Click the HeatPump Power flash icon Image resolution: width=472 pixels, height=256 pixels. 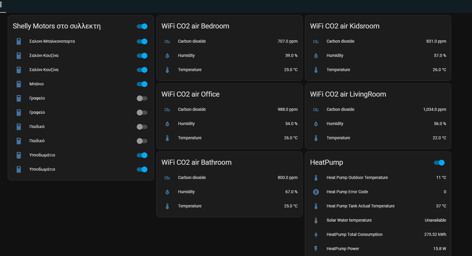tap(316, 249)
